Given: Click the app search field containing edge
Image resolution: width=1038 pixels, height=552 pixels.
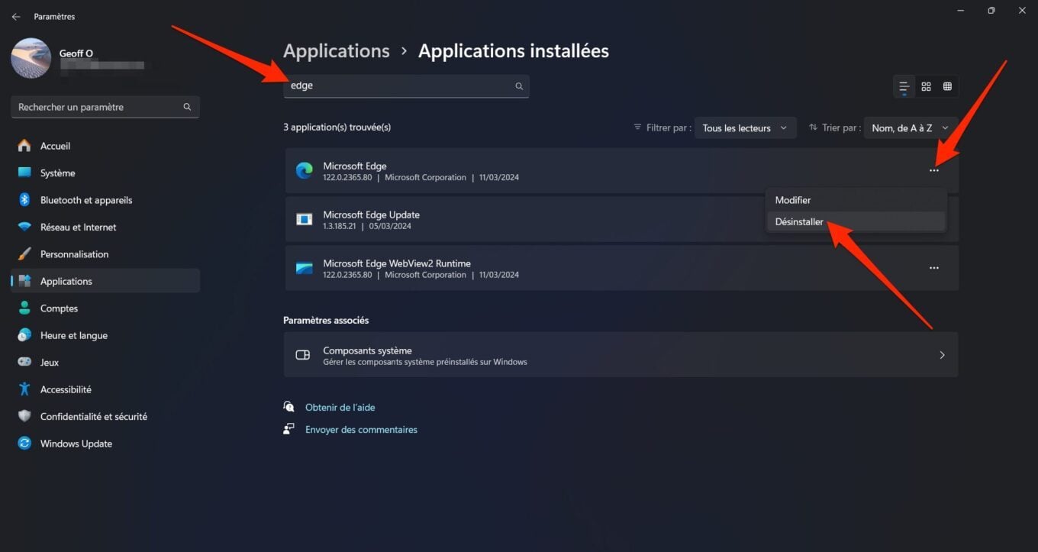Looking at the screenshot, I should pos(406,86).
